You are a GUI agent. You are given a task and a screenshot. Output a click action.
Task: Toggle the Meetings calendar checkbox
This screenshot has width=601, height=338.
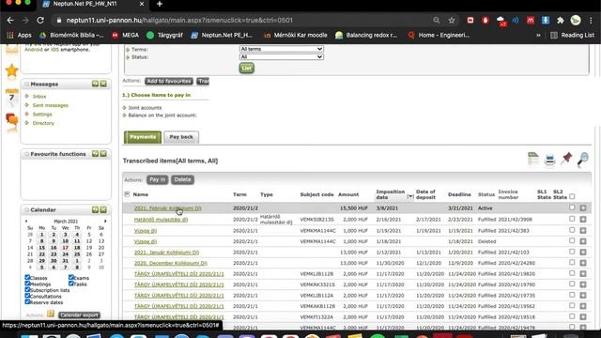[x=27, y=284]
